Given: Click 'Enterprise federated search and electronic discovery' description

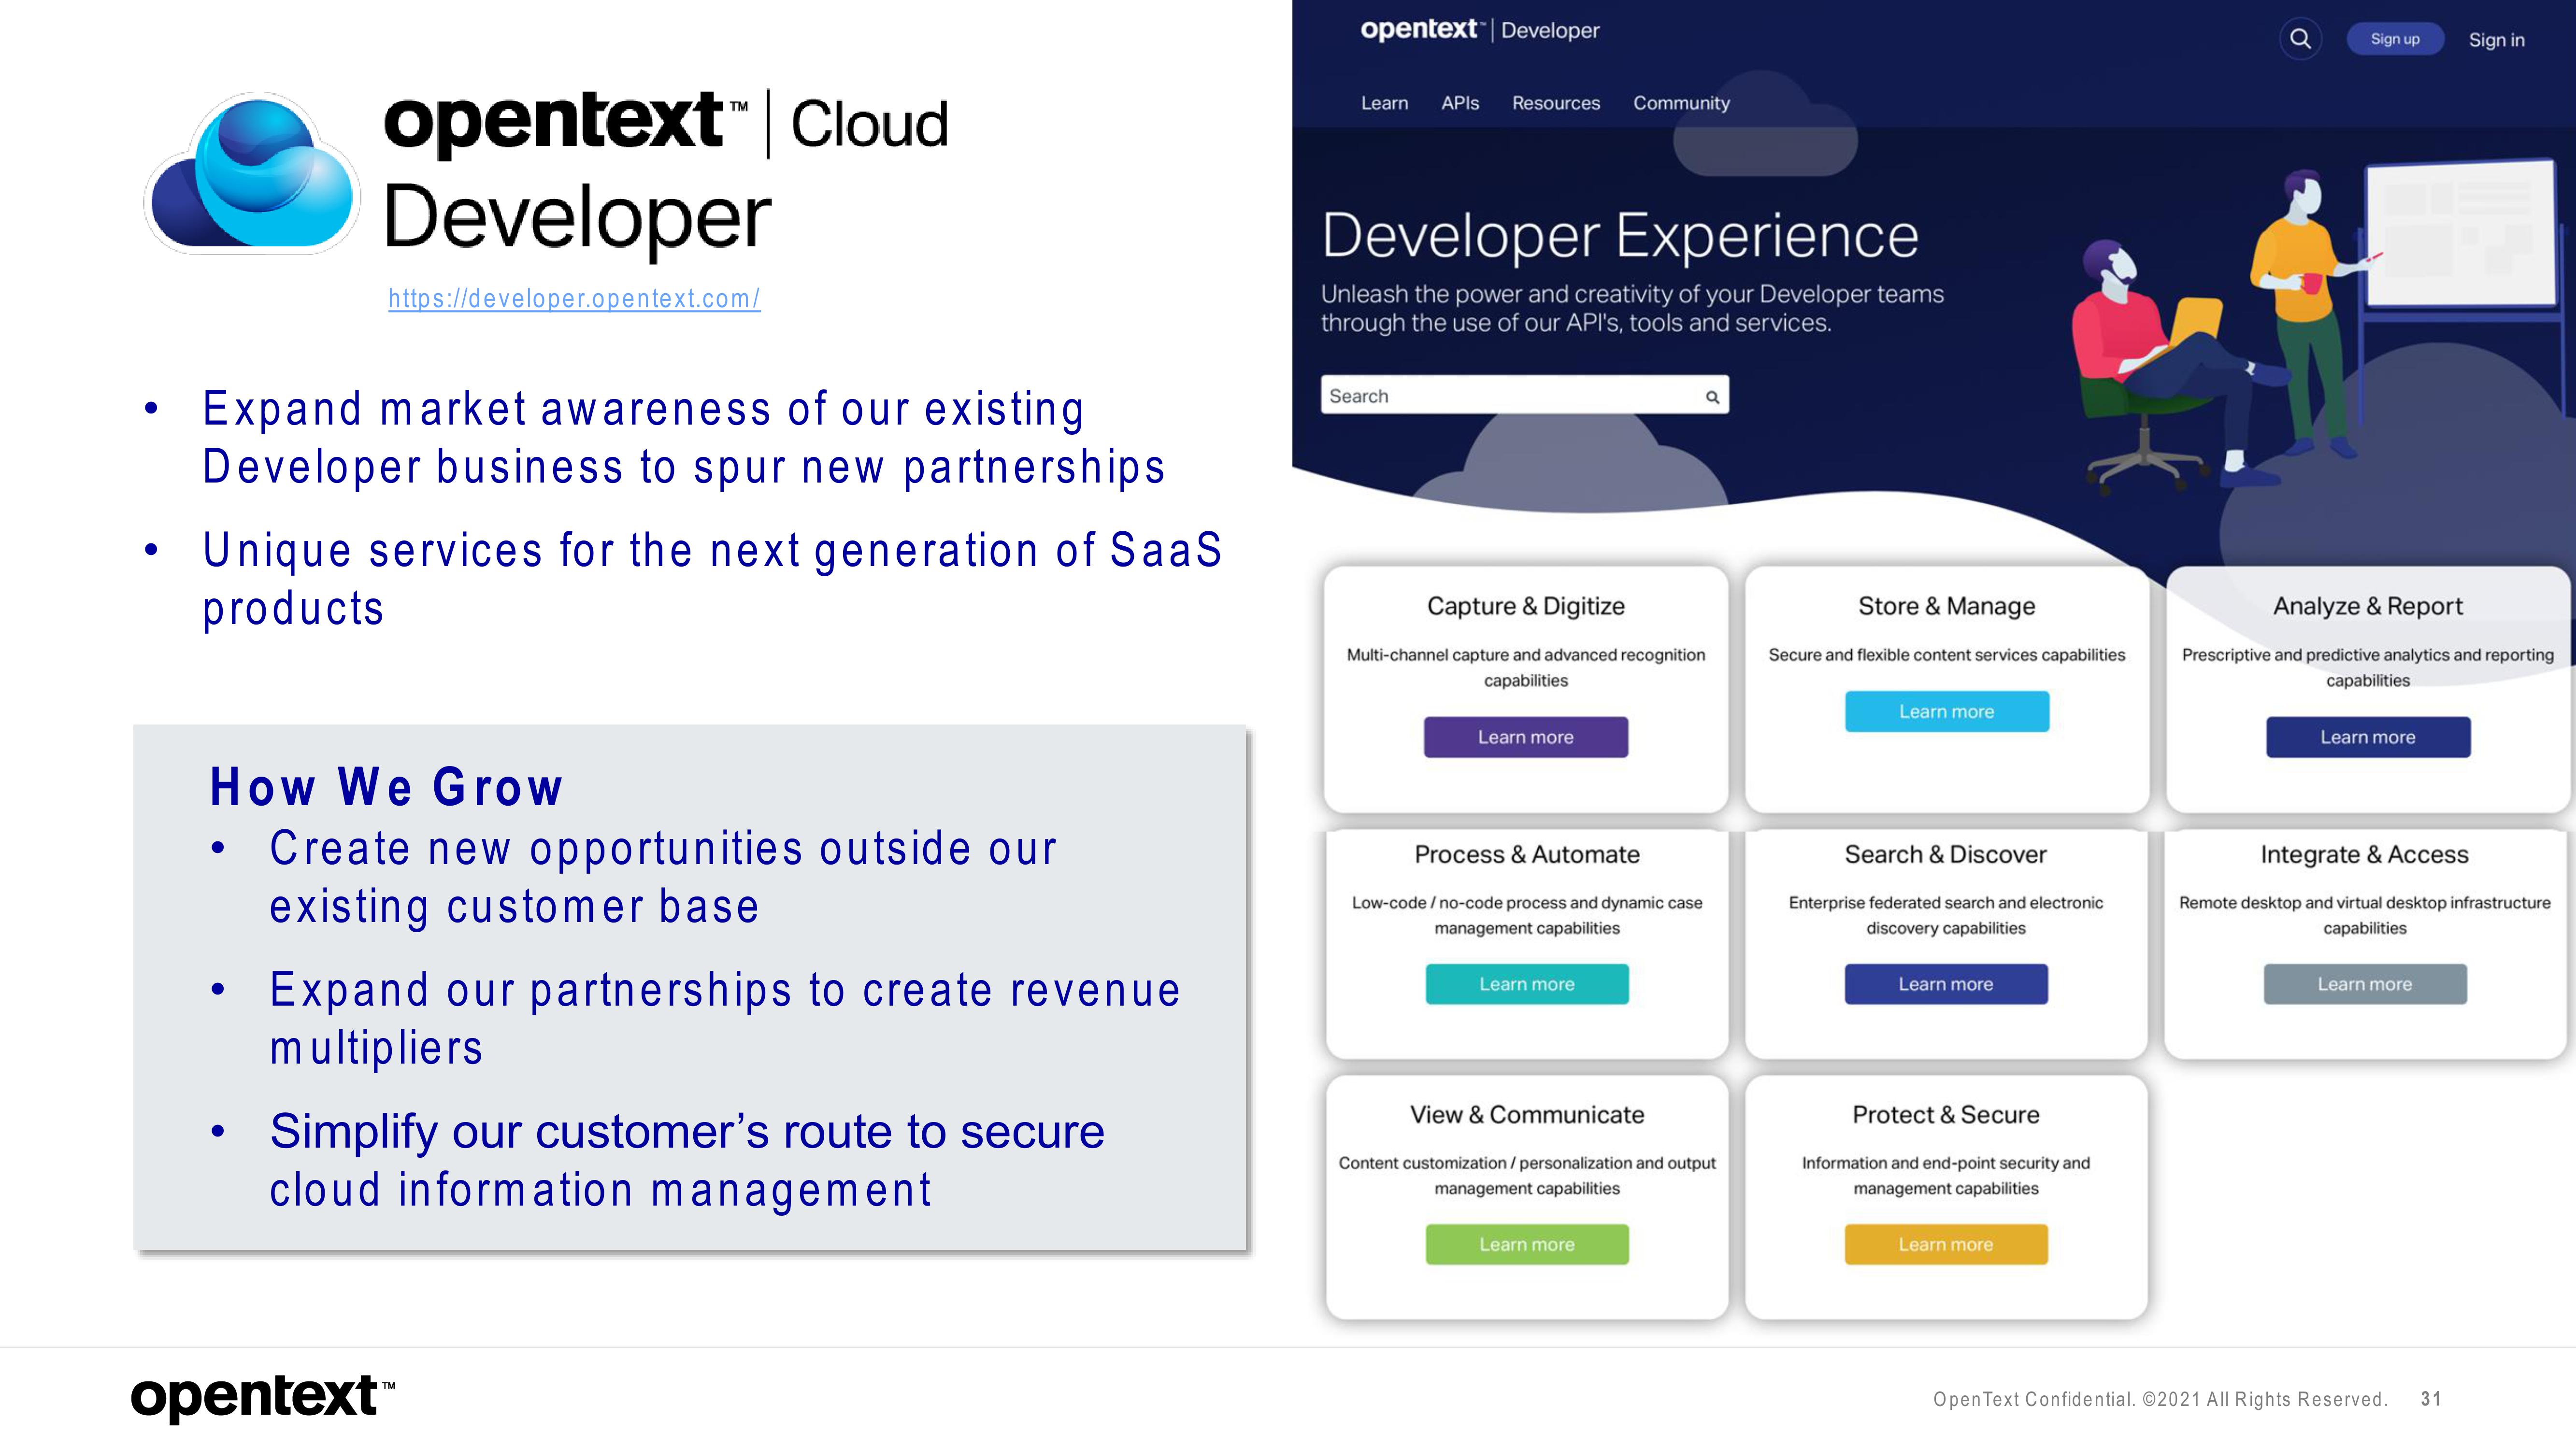Looking at the screenshot, I should click(1945, 915).
